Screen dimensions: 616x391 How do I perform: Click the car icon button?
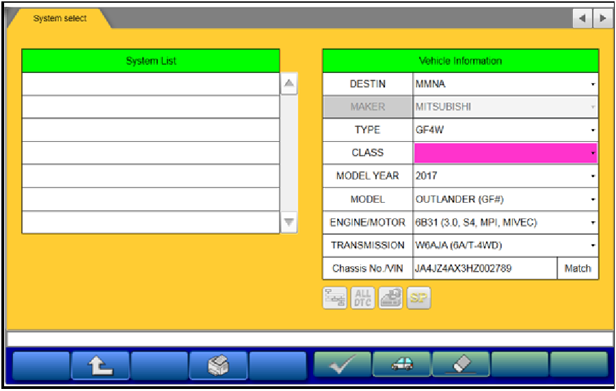click(x=401, y=365)
